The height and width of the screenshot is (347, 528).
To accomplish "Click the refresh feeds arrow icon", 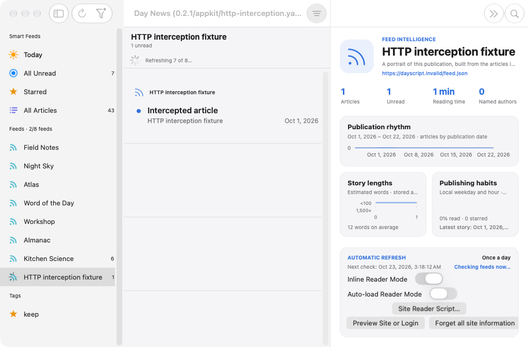I will point(82,13).
